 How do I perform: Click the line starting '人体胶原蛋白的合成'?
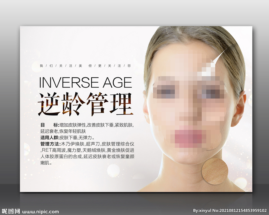point(87,156)
